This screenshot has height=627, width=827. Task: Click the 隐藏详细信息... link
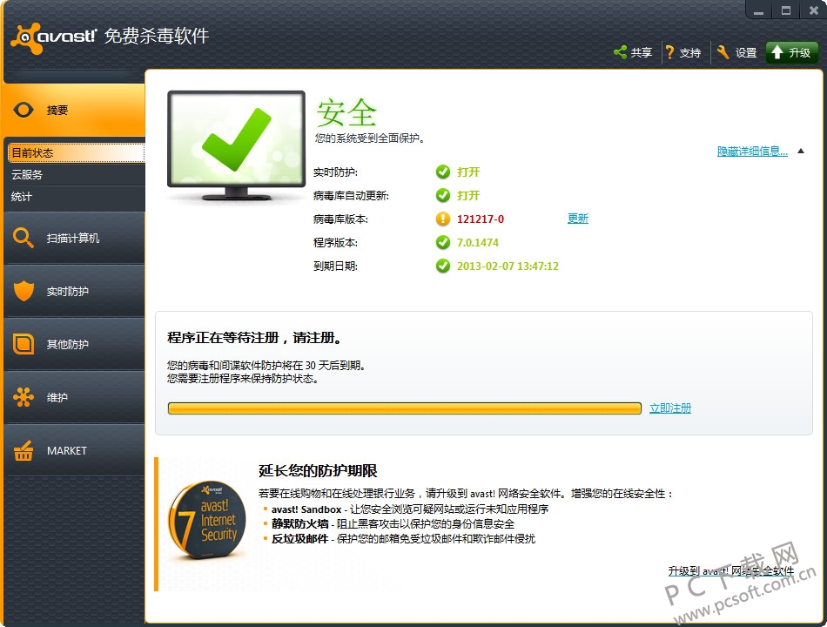(x=753, y=152)
